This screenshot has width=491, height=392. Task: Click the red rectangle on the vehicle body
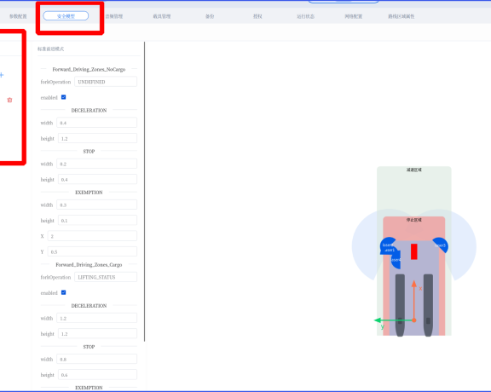(414, 251)
